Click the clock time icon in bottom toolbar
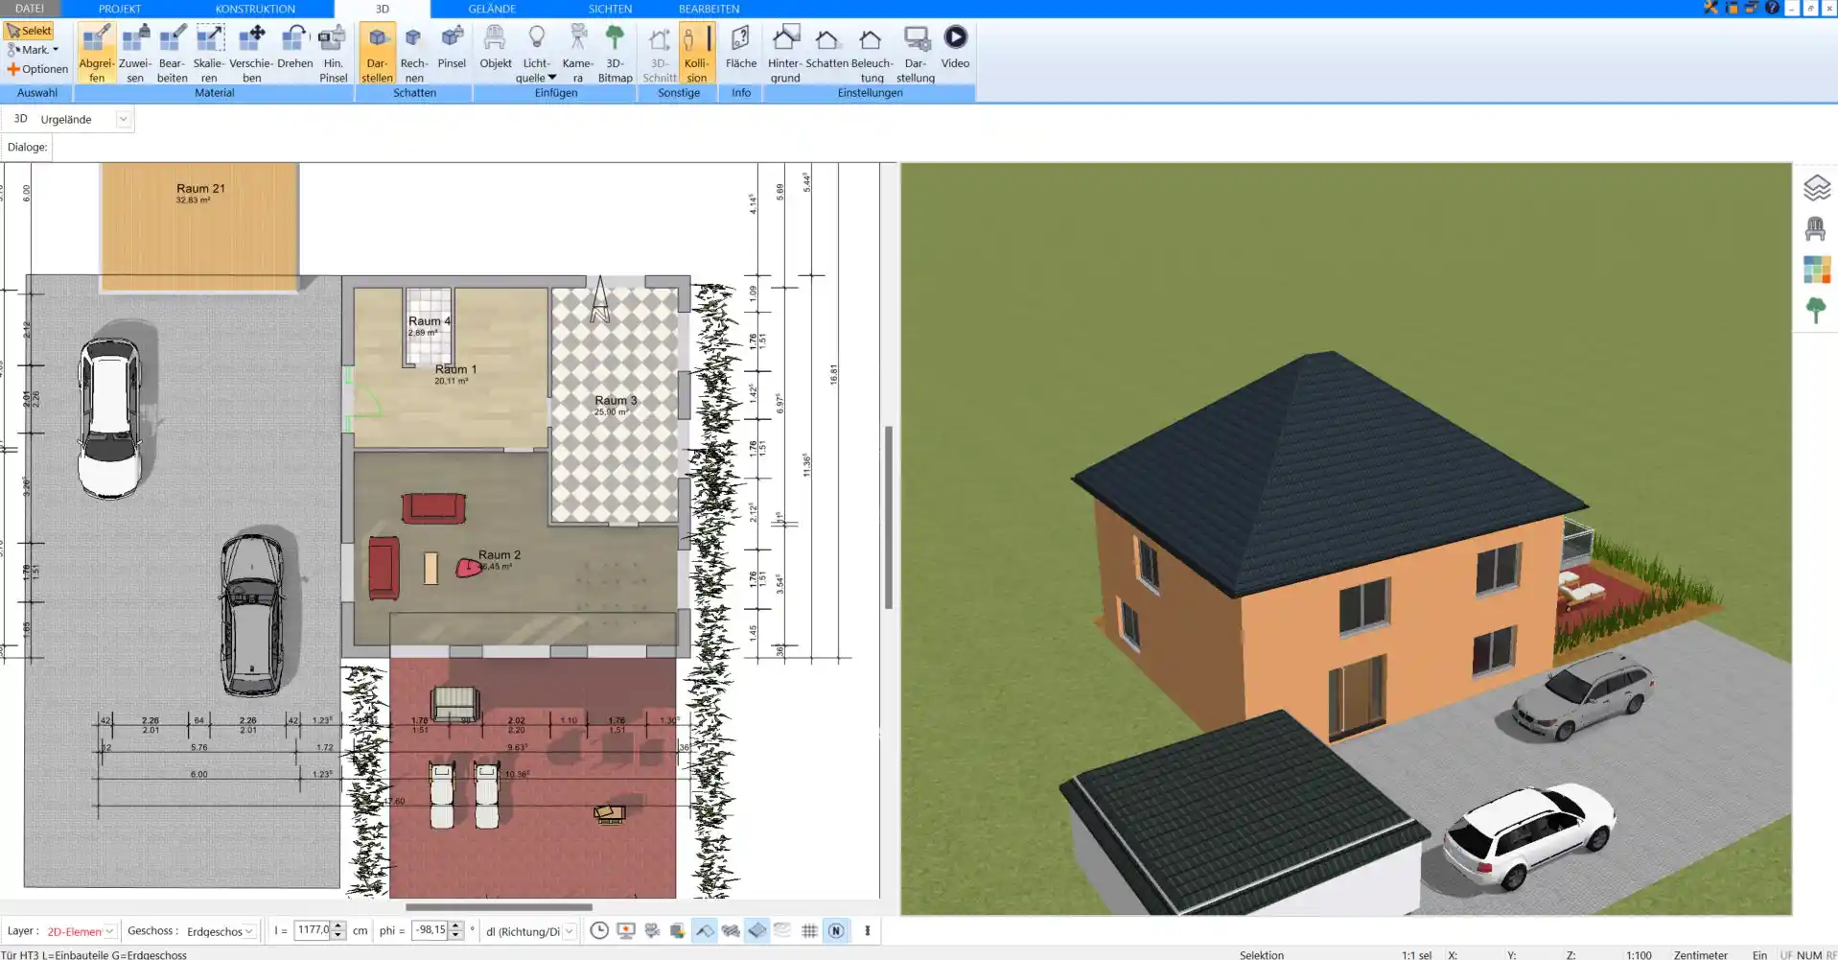 tap(599, 930)
